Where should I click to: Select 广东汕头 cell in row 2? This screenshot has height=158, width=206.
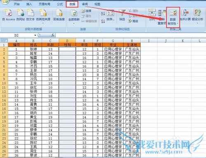pyautogui.click(x=132, y=49)
